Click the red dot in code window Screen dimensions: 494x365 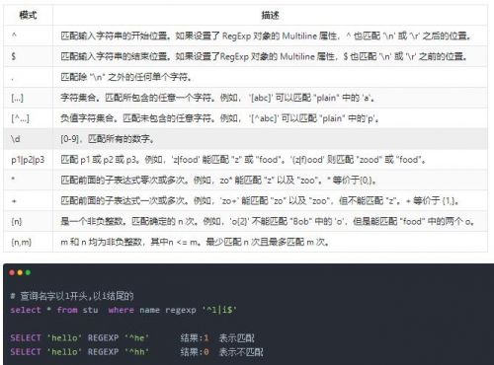pos(12,272)
